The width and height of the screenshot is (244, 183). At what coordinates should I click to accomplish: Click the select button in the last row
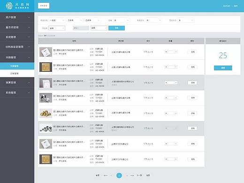192,159
